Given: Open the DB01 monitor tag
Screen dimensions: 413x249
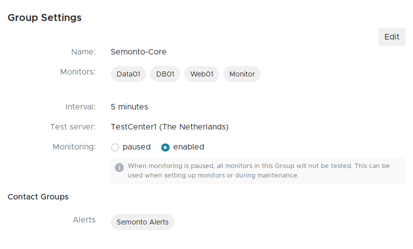Looking at the screenshot, I should [165, 74].
